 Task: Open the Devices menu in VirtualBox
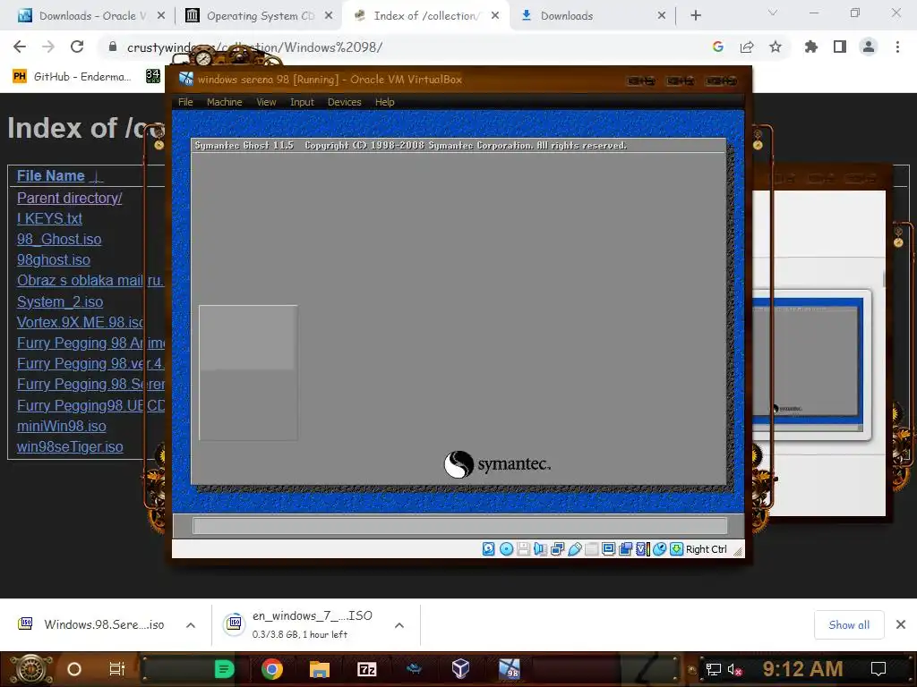point(345,102)
